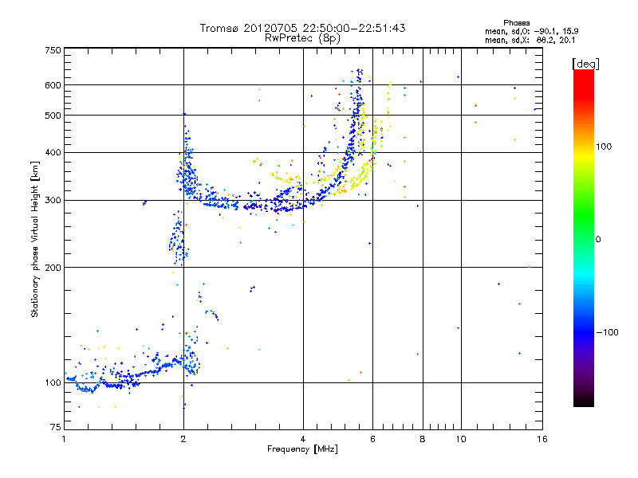This screenshot has height=478, width=638.
Task: Click the 4 tick label on frequency axis
Action: click(x=303, y=440)
